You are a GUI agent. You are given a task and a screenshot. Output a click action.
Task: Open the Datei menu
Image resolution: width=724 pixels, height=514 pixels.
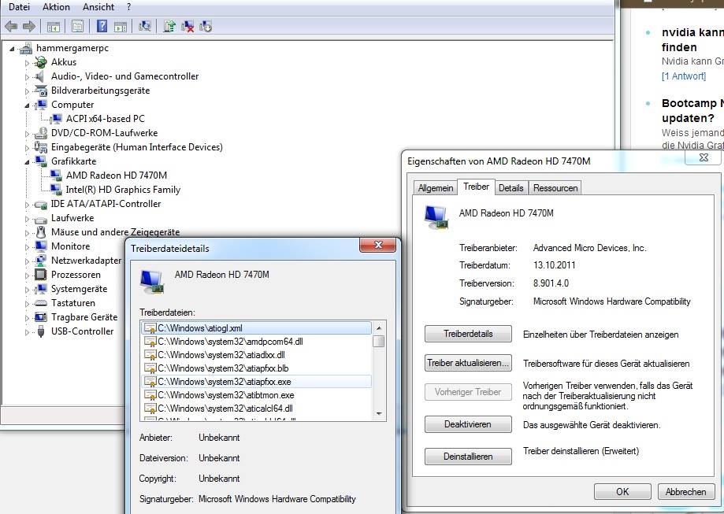19,7
